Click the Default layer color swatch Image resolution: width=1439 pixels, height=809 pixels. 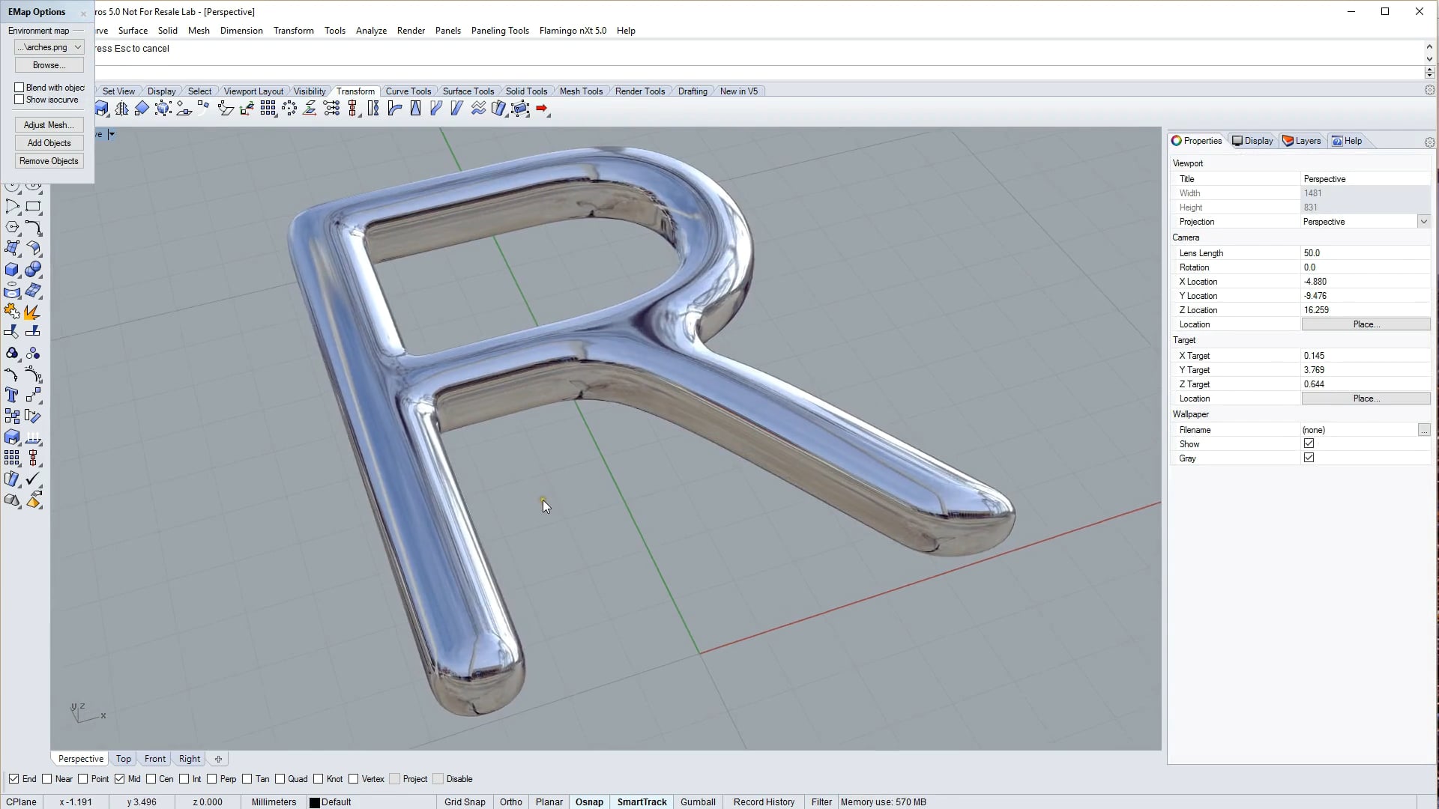click(314, 802)
